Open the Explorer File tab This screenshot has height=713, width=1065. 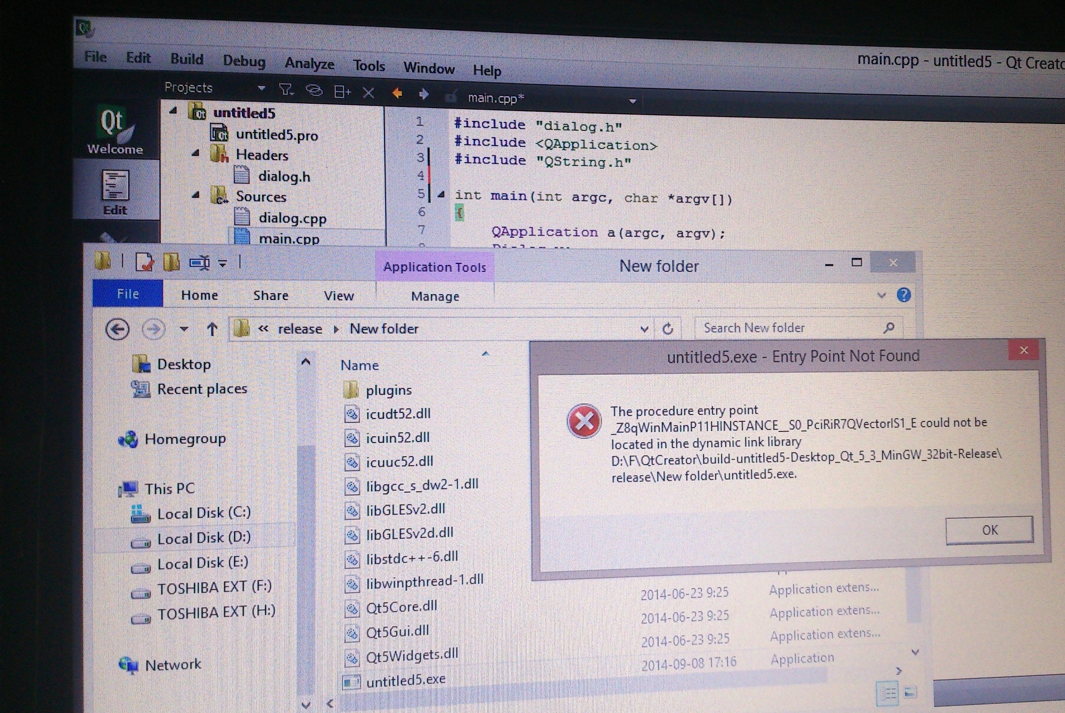click(128, 294)
